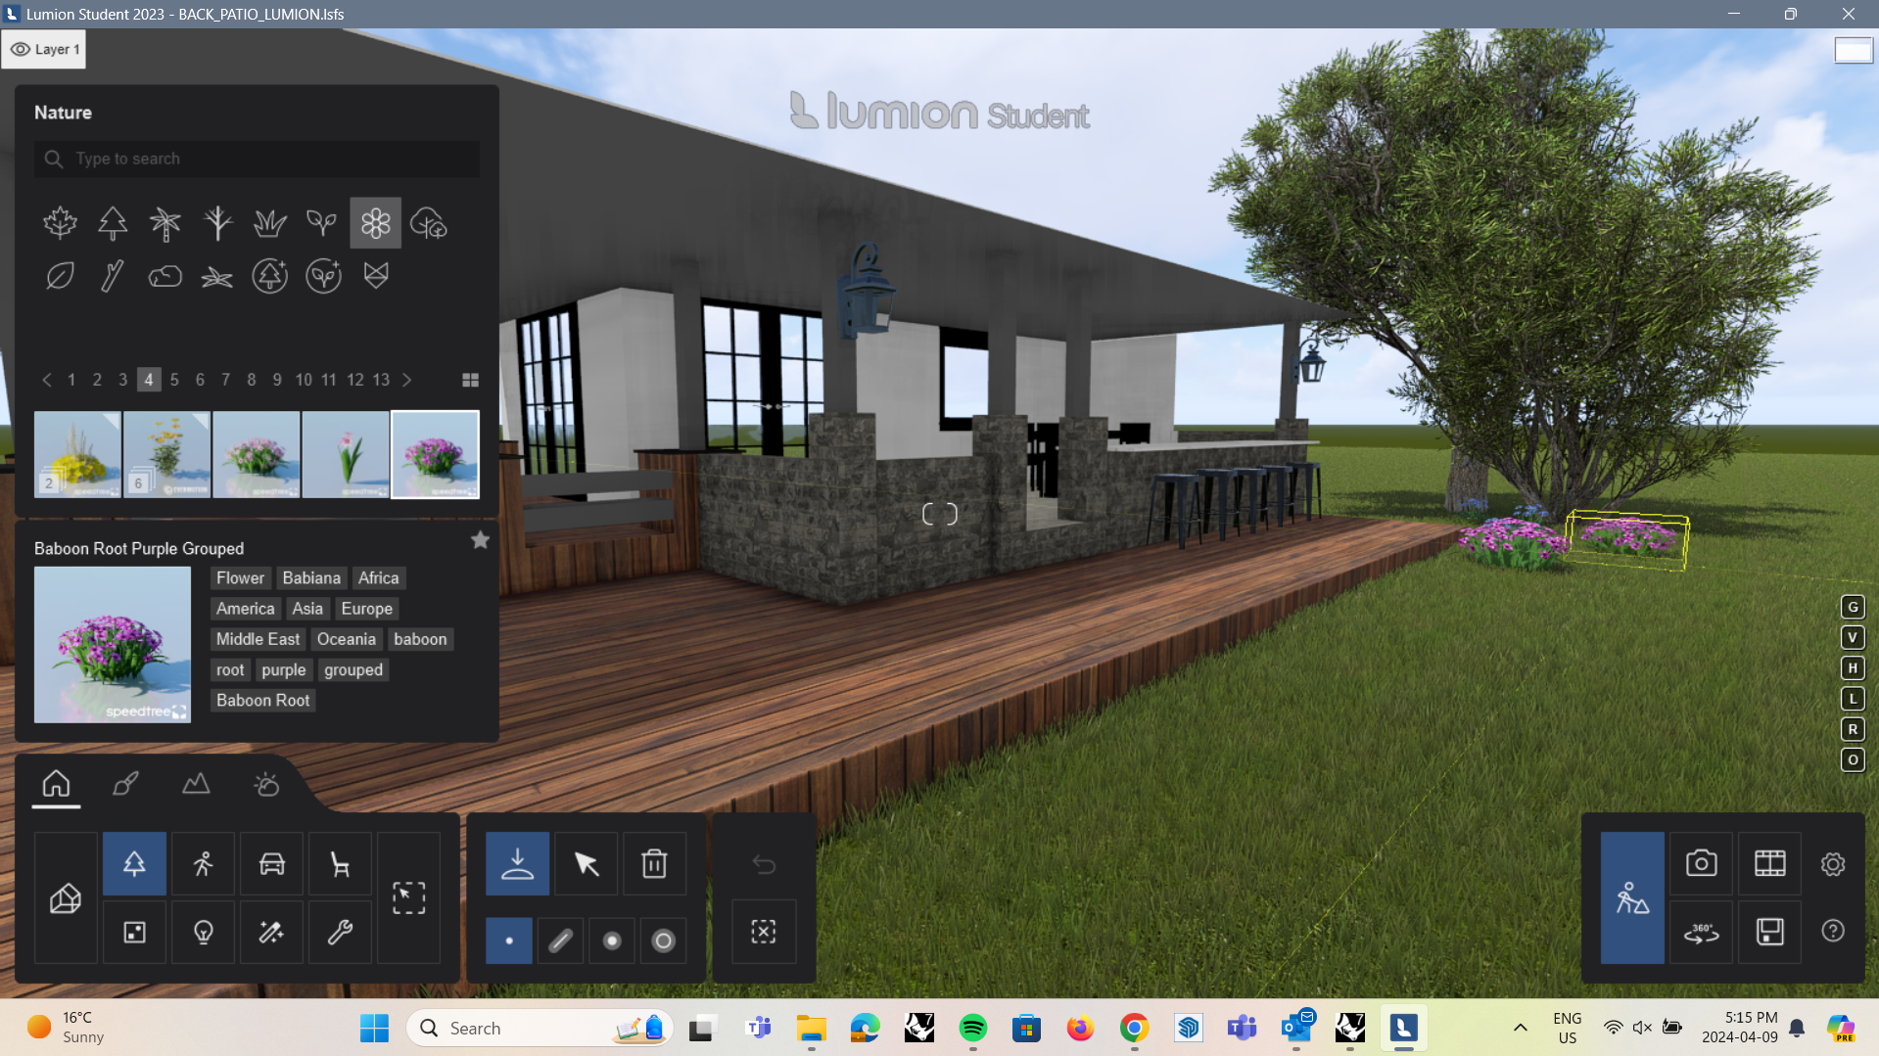This screenshot has height=1056, width=1879.
Task: Select the Grass category icon
Action: pyautogui.click(x=269, y=222)
